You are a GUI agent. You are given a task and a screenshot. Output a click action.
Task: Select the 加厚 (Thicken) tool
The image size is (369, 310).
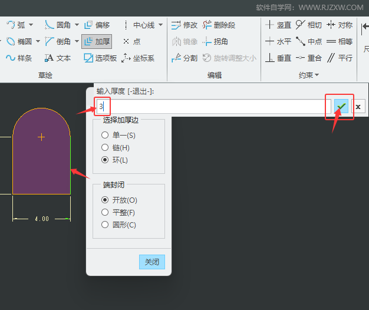coord(97,42)
